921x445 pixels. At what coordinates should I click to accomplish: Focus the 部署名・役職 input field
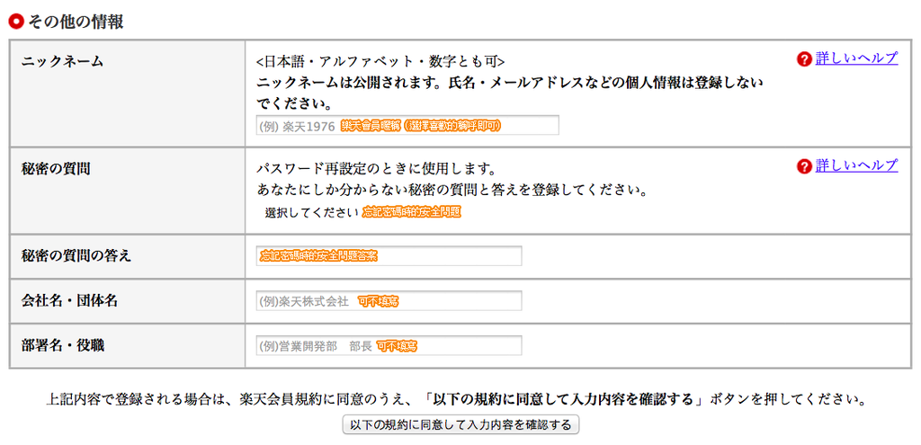point(389,345)
